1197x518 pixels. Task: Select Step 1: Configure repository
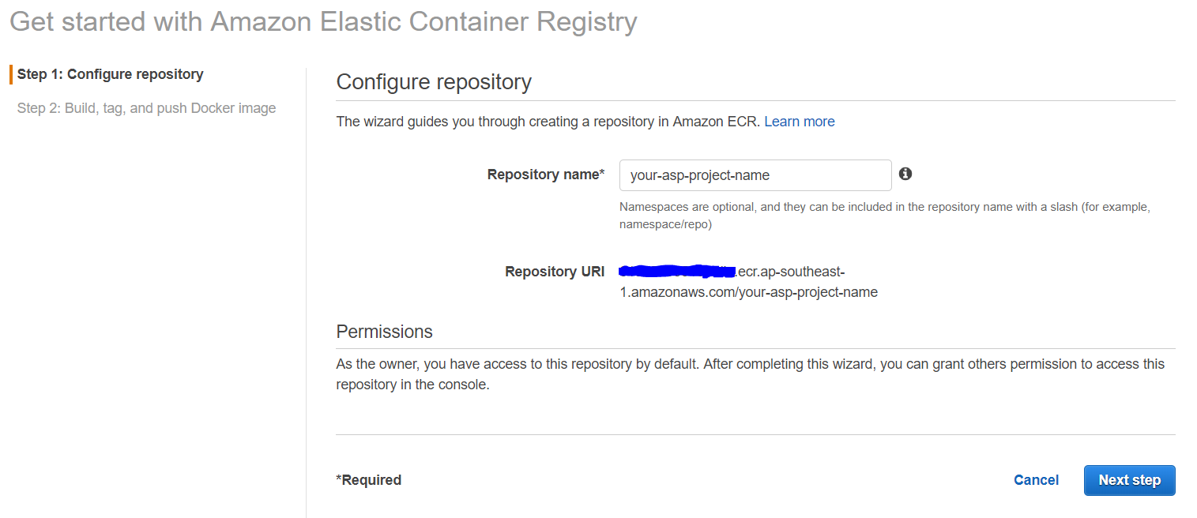coord(111,74)
